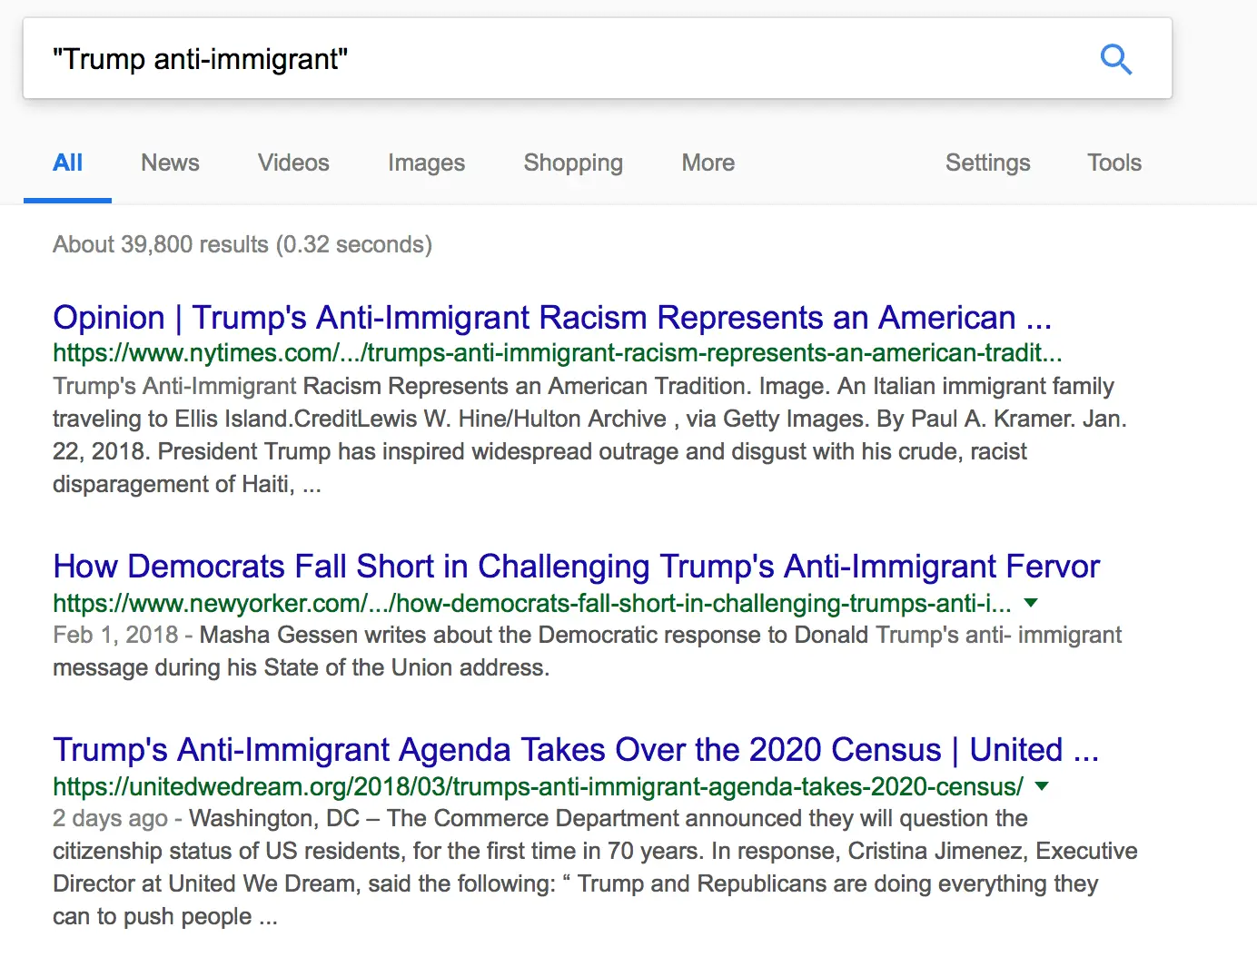The height and width of the screenshot is (957, 1257).
Task: Open the Tools menu
Action: [x=1113, y=163]
